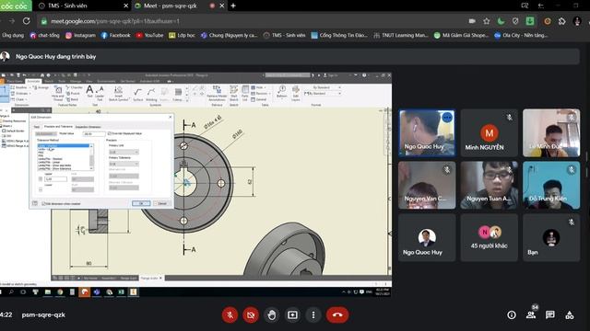This screenshot has height=331, width=590.
Task: Select Đỗ Trung Kiên participant tile
Action: point(551,186)
